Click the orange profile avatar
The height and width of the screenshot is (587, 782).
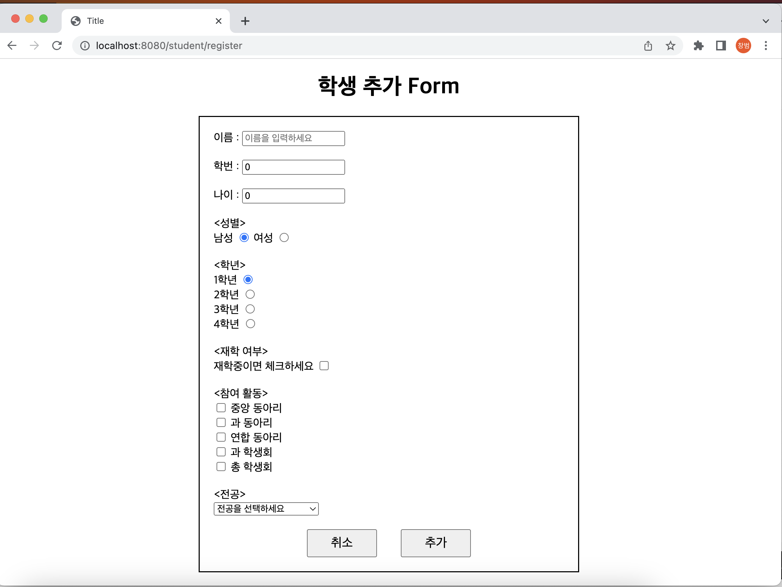[743, 46]
